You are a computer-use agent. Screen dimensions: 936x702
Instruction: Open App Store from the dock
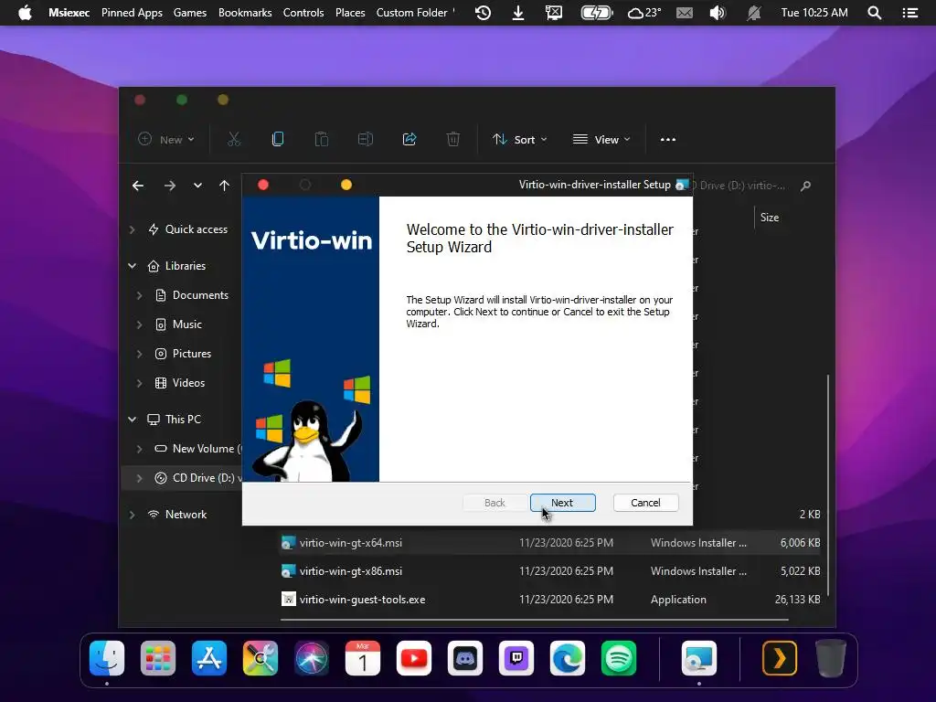click(209, 658)
